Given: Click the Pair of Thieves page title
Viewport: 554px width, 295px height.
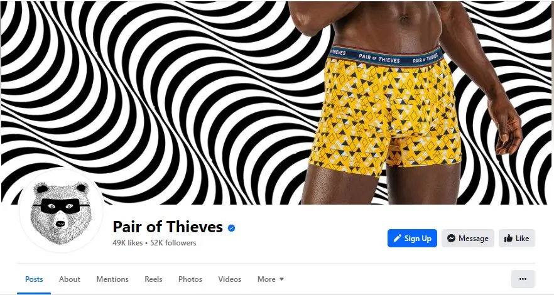Looking at the screenshot, I should pyautogui.click(x=168, y=227).
